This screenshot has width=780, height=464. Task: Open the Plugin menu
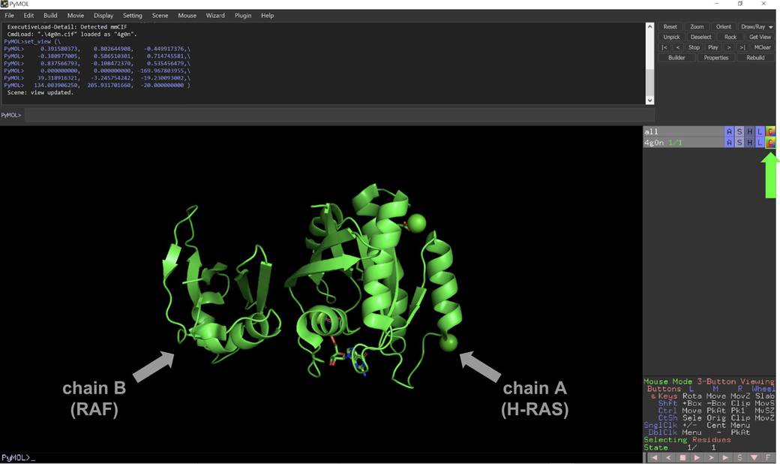coord(243,15)
